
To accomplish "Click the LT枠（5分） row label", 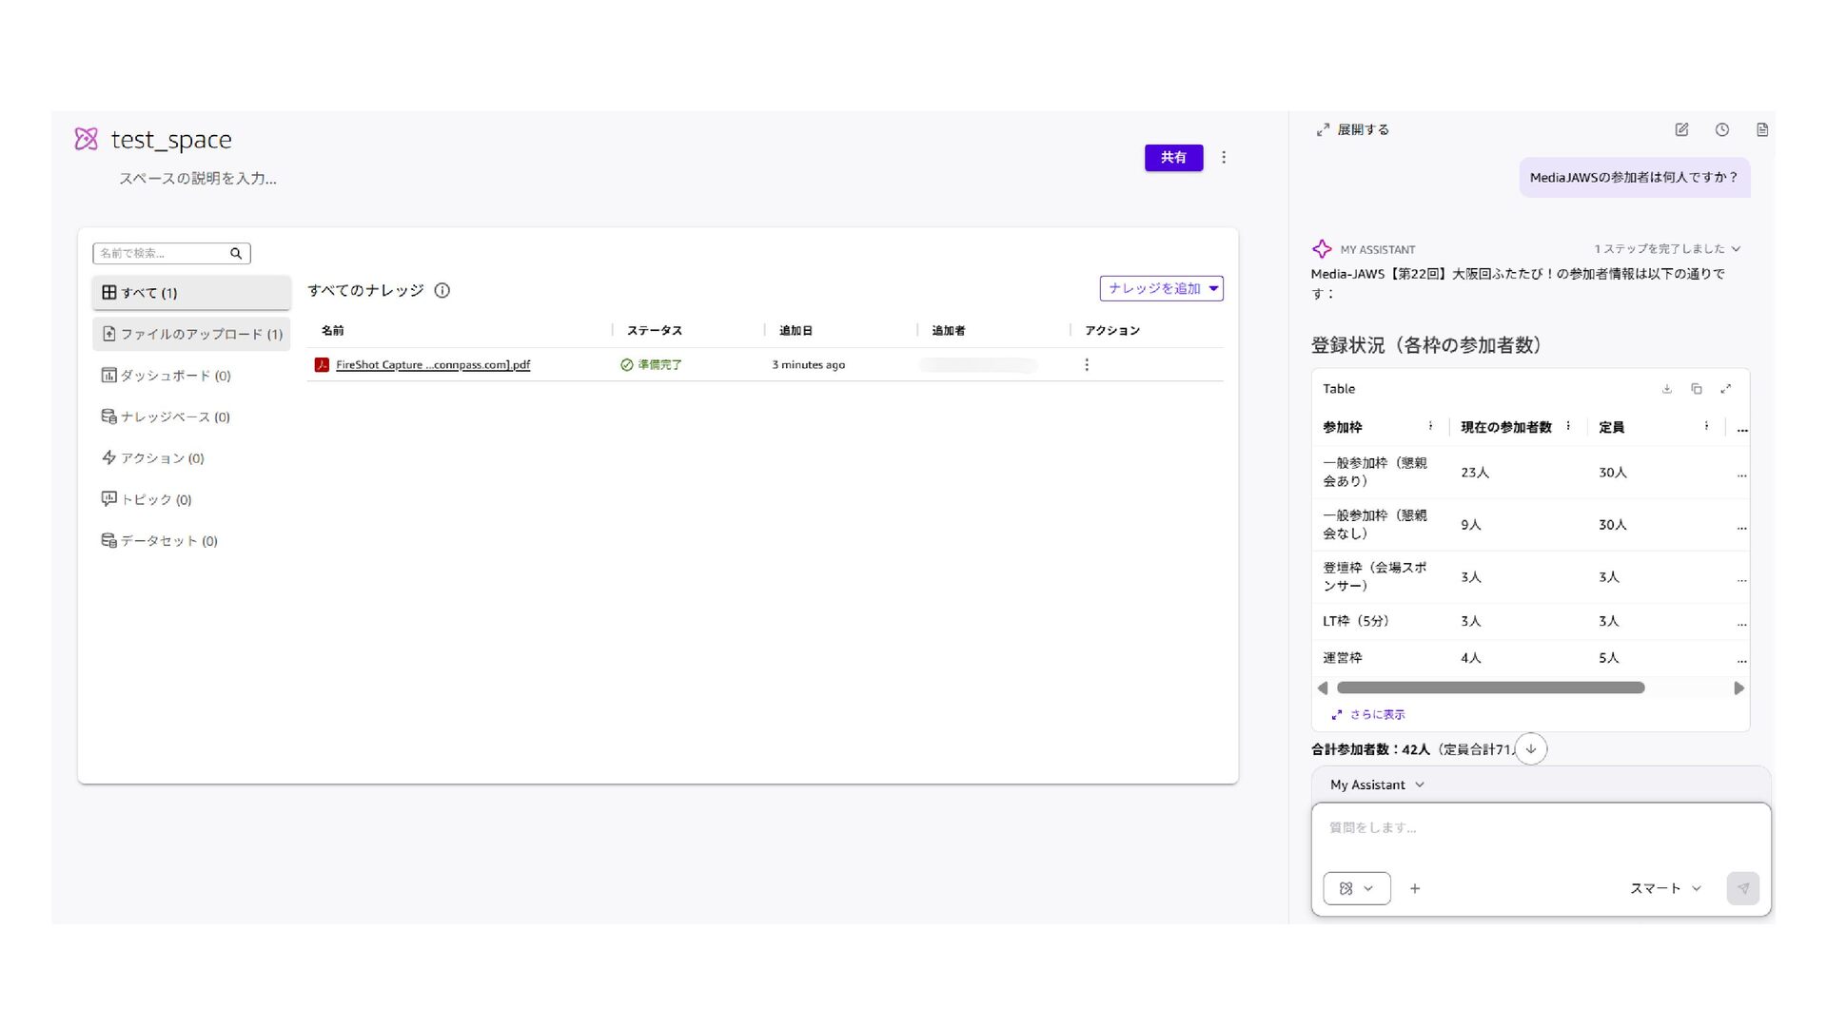I will click(1356, 622).
